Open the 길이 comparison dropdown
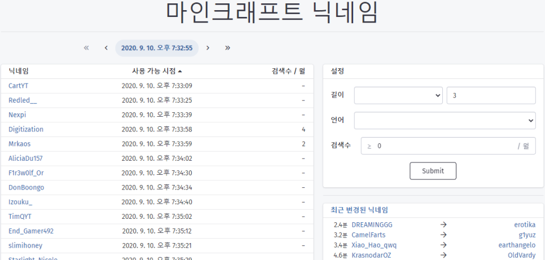Image resolution: width=545 pixels, height=260 pixels. coord(398,95)
